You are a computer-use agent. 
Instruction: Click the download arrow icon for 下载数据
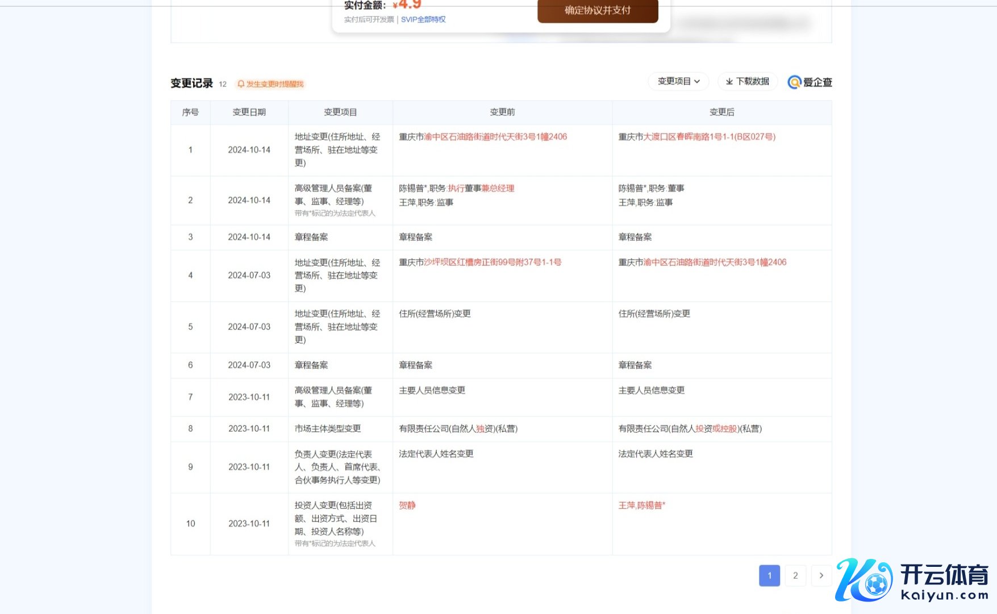(729, 82)
